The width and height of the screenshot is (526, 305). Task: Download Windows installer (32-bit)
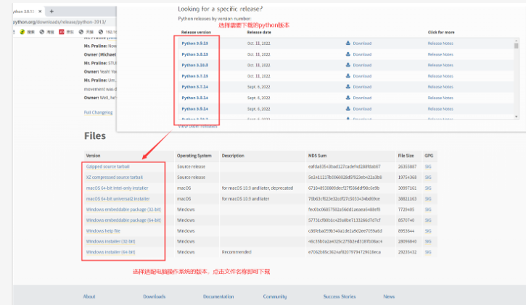click(x=111, y=241)
